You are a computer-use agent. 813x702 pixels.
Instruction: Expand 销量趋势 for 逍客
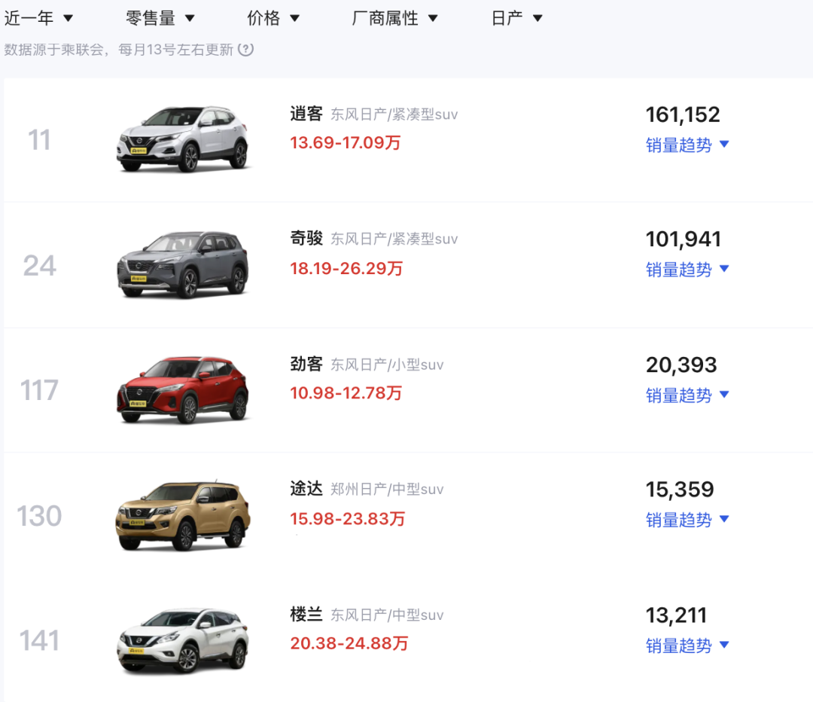coord(687,145)
